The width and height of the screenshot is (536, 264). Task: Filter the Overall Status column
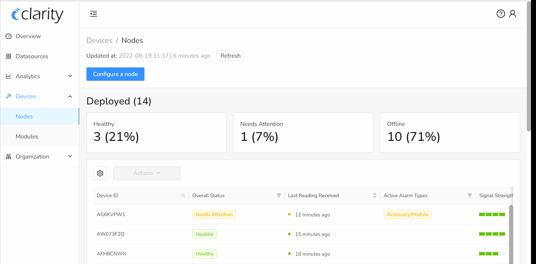pyautogui.click(x=279, y=195)
